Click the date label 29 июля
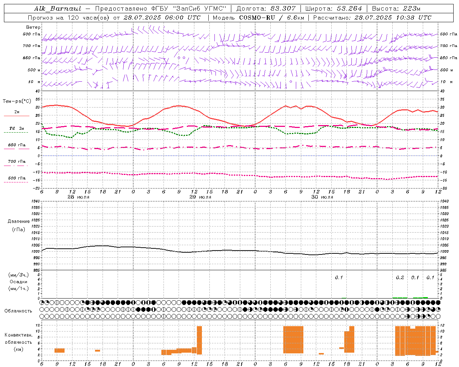The height and width of the screenshot is (367, 459). point(200,197)
